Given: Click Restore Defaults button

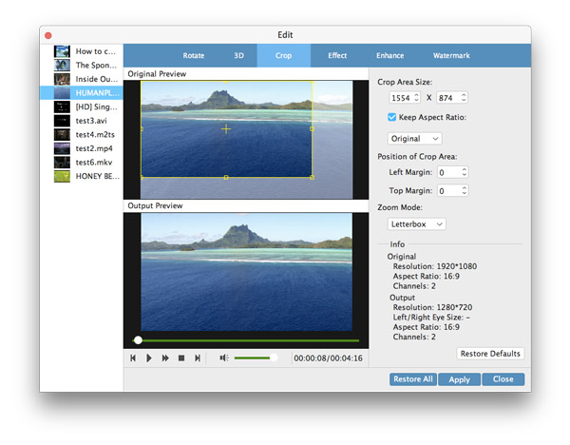Looking at the screenshot, I should 490,354.
